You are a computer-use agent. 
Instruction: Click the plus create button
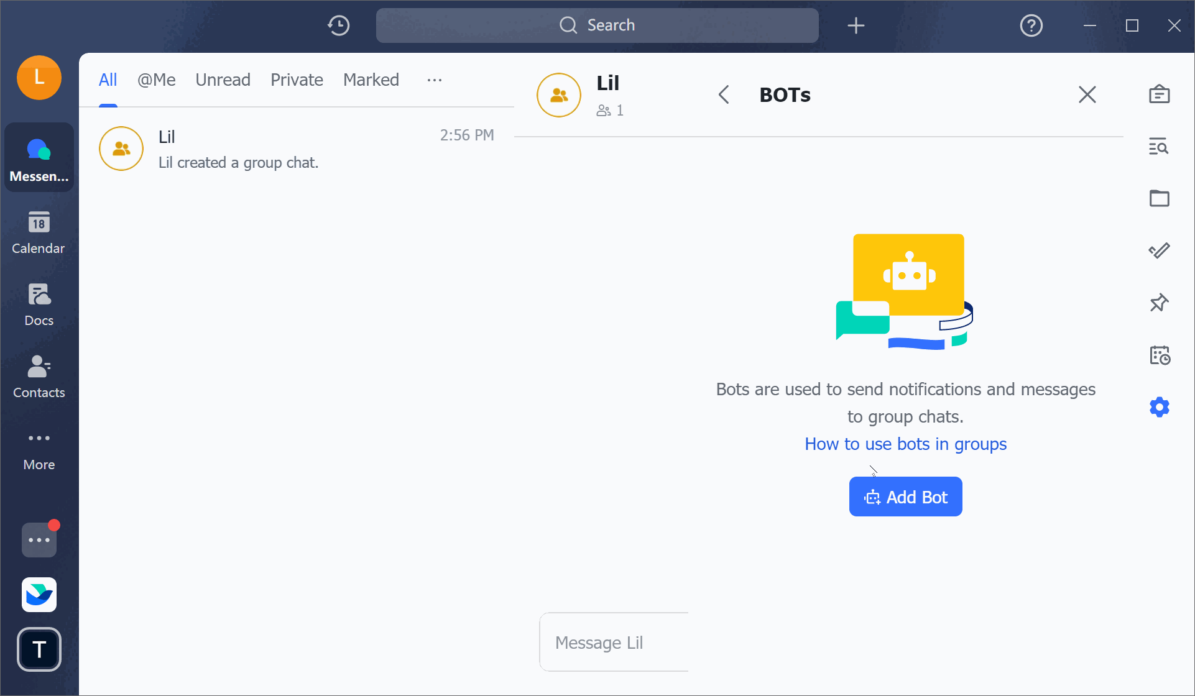856,25
